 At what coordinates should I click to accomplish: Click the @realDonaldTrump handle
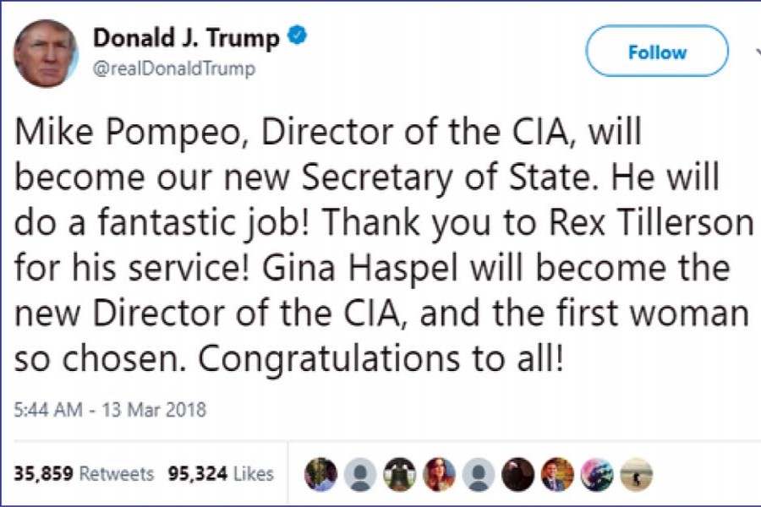[173, 68]
